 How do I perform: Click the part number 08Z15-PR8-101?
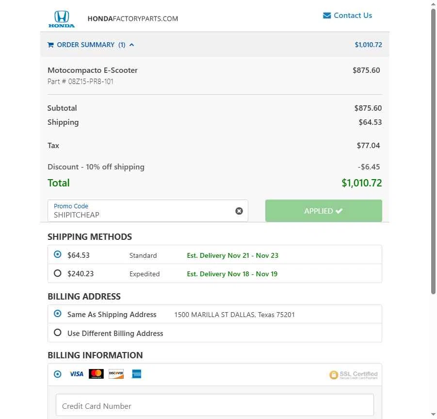(x=91, y=82)
